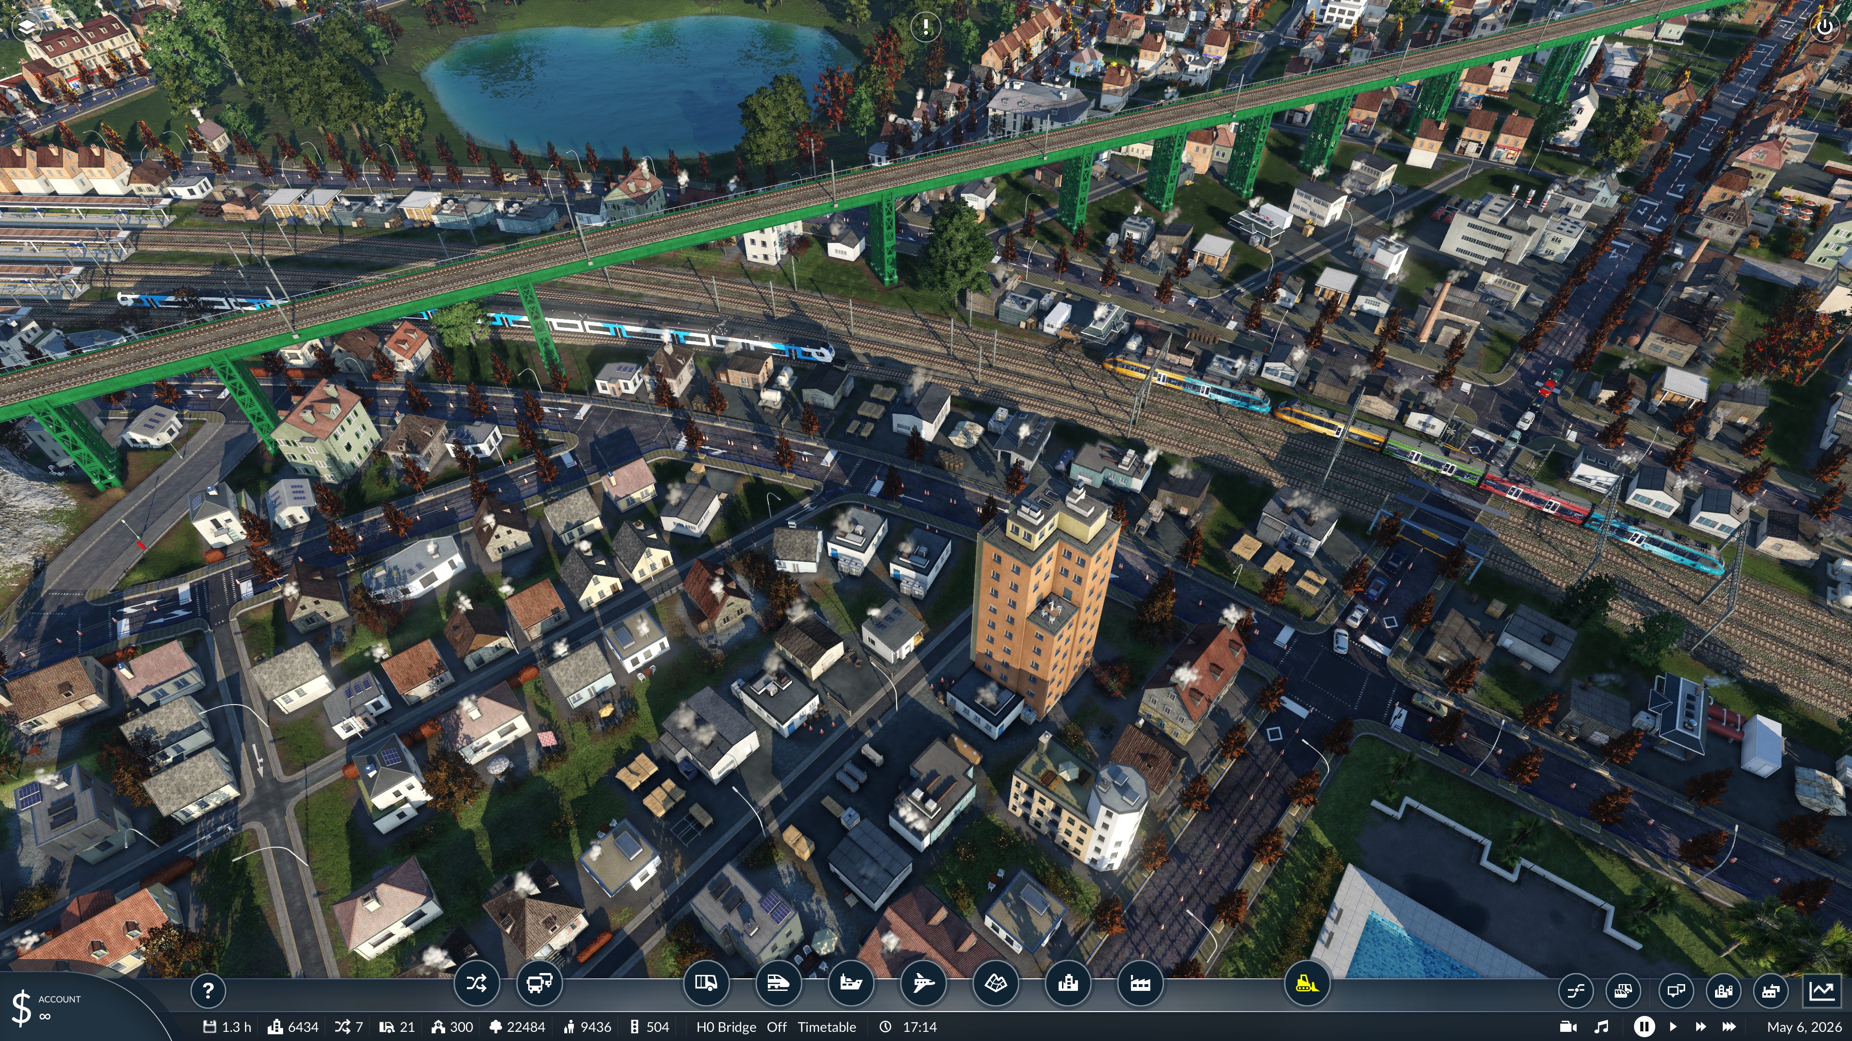Open the help question mark button
Viewport: 1852px width, 1041px height.
(208, 991)
